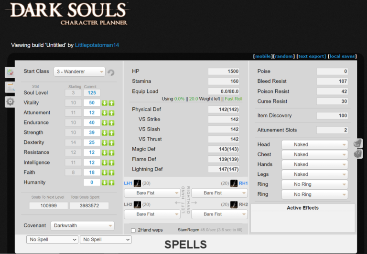Click the Humanity current value field
Screen dimensions: 367x254
[x=92, y=183]
